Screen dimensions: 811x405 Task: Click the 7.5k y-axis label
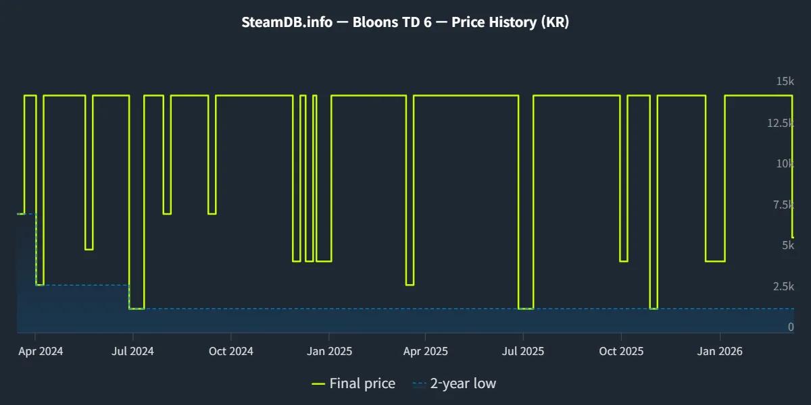click(783, 205)
